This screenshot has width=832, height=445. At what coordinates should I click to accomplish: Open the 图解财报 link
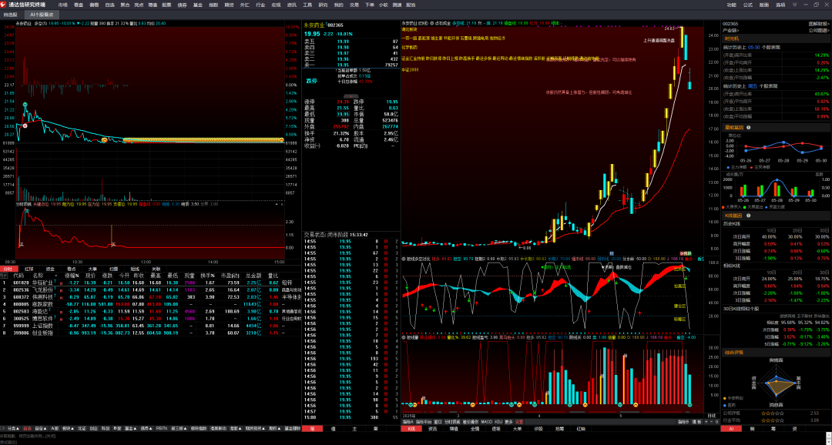coord(819,24)
